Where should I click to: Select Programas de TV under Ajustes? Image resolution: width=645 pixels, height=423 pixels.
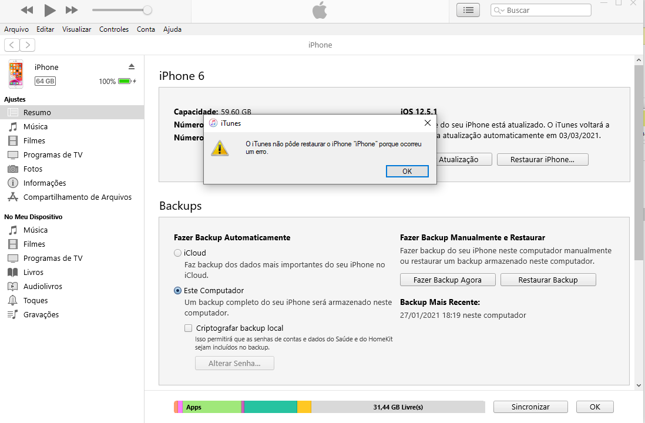click(x=72, y=155)
